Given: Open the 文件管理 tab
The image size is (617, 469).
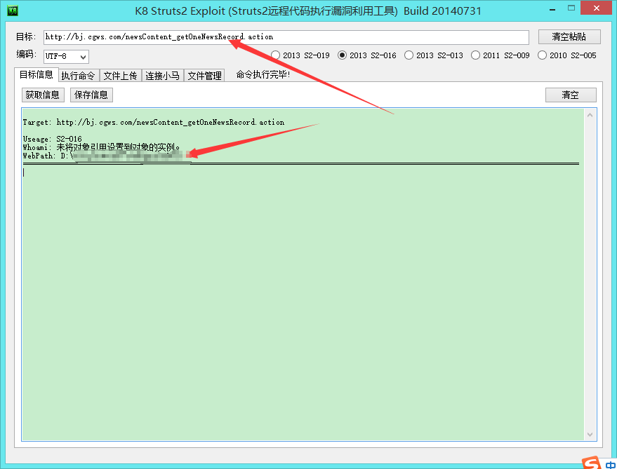Looking at the screenshot, I should 205,76.
